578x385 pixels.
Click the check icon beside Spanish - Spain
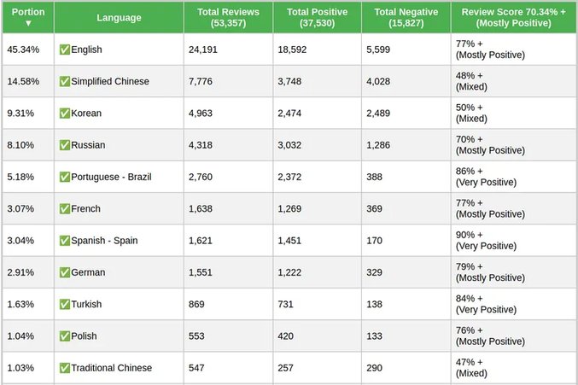pos(65,241)
